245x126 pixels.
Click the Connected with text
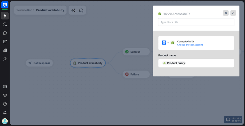[x=185, y=42]
